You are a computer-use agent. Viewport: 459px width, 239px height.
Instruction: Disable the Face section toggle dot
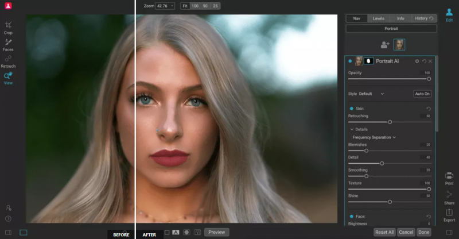tap(352, 217)
